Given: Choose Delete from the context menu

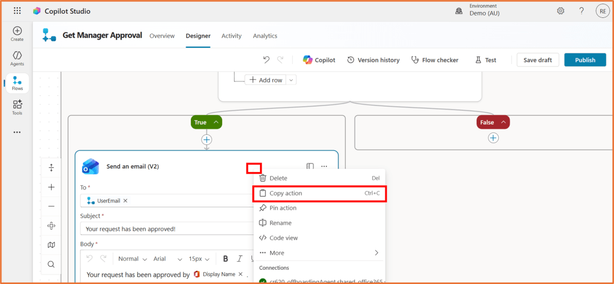Looking at the screenshot, I should coord(319,178).
